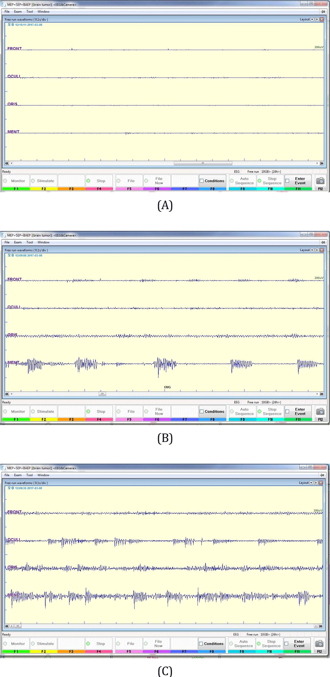Jump to waveform end in panel B
The image size is (330, 677).
pyautogui.click(x=322, y=394)
